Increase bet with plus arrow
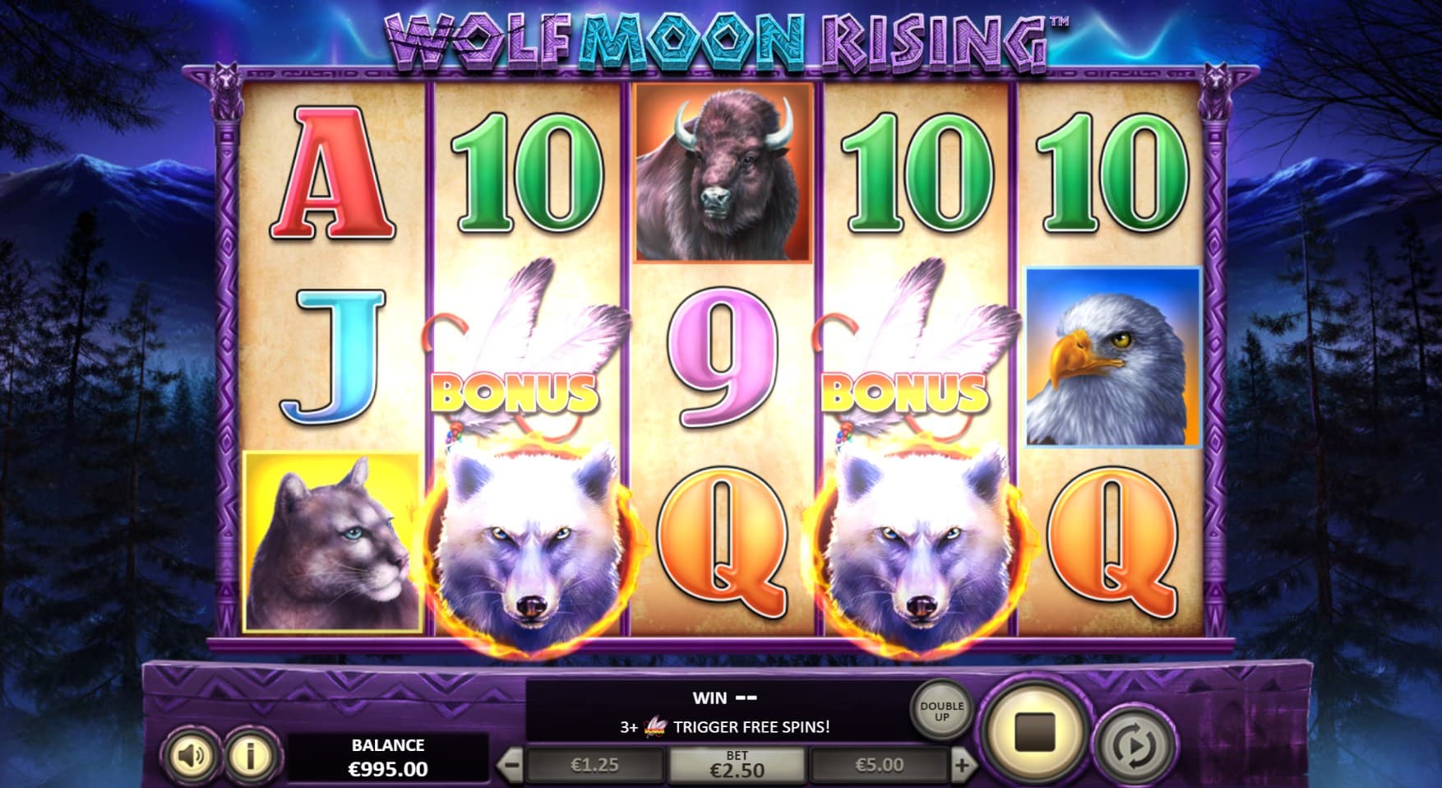1442x788 pixels. 962,766
